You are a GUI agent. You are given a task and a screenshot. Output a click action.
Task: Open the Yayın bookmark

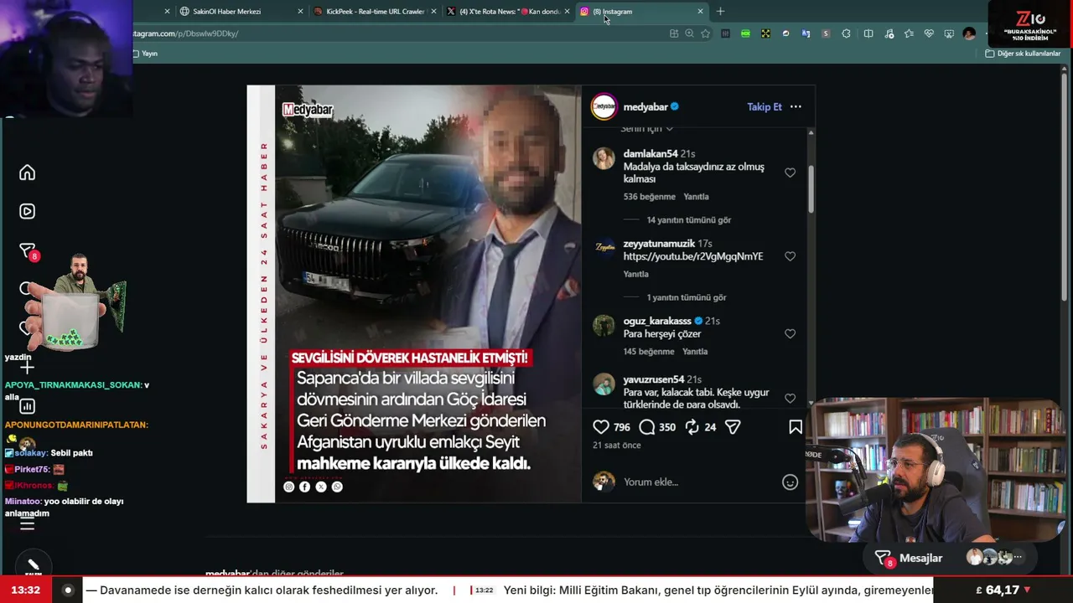click(x=145, y=54)
